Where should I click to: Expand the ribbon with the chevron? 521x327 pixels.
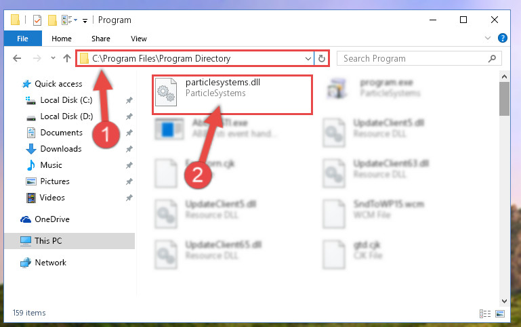487,38
